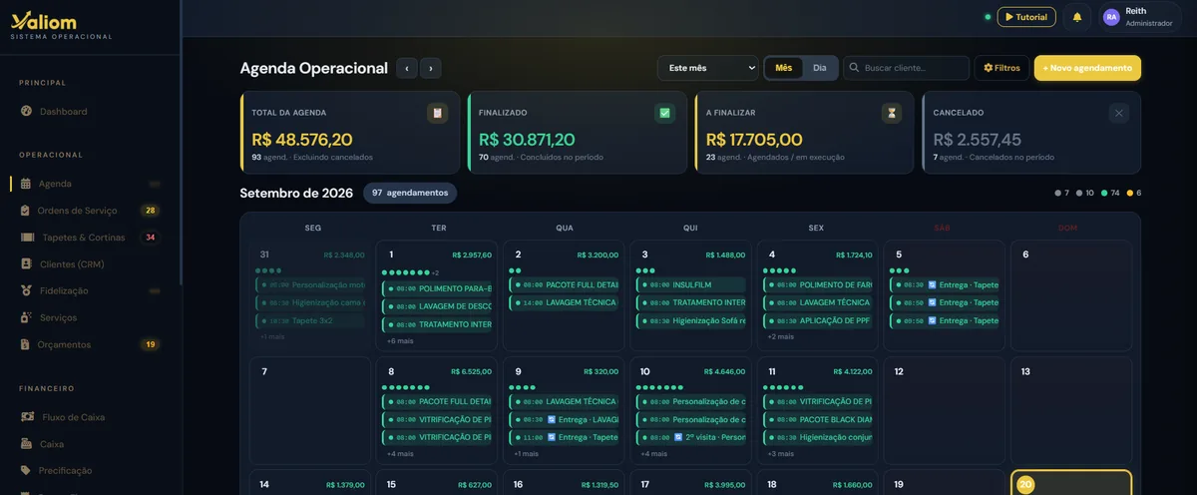
Task: Open the notifications bell
Action: click(x=1076, y=17)
